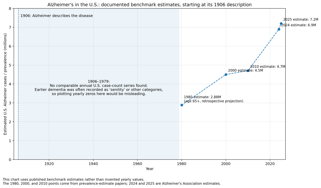Click the '2024 estimate: 6.9M' label

[x=298, y=25]
